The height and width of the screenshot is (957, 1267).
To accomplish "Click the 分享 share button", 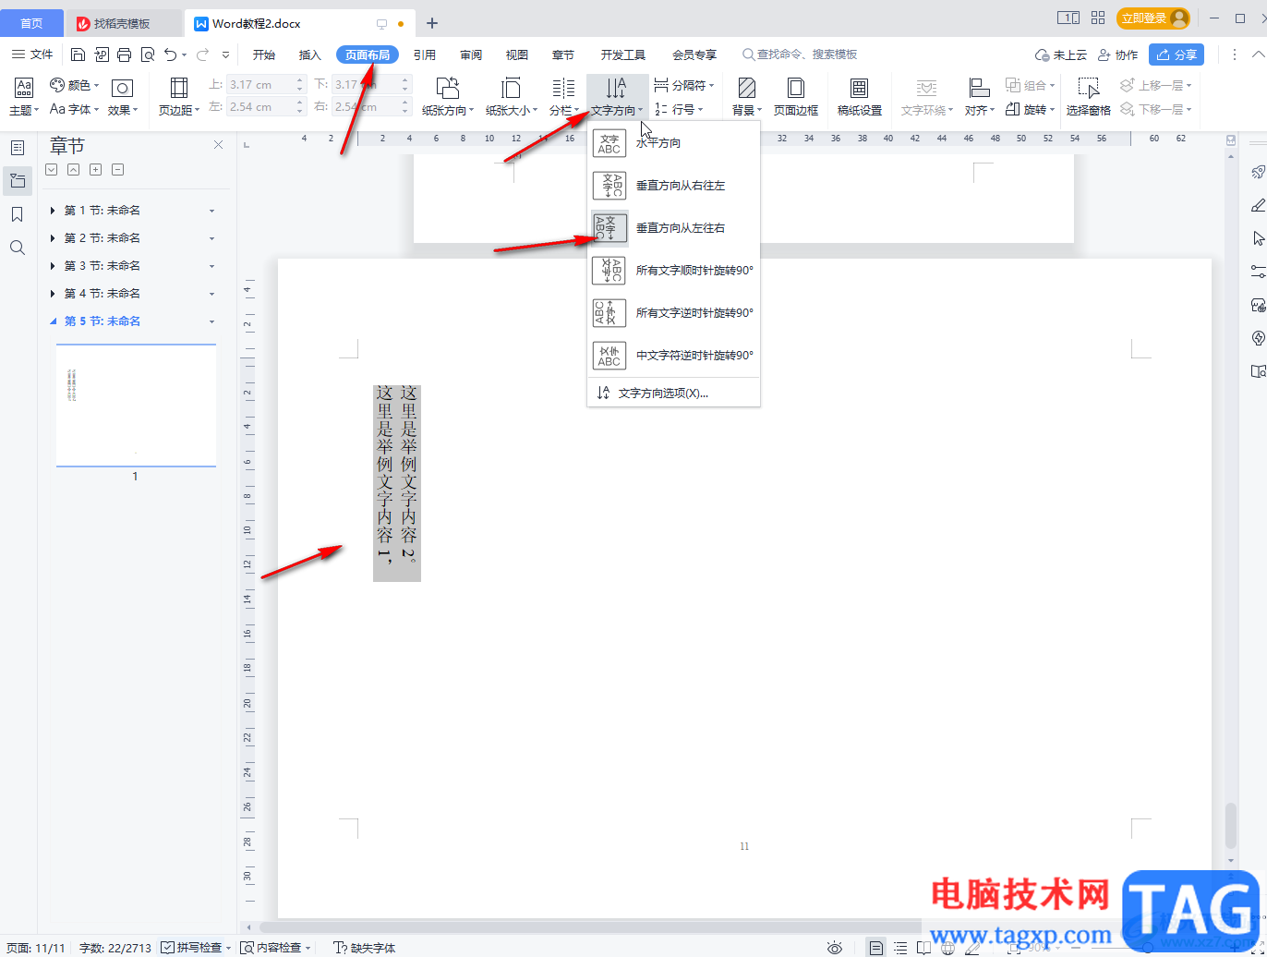I will click(1176, 55).
